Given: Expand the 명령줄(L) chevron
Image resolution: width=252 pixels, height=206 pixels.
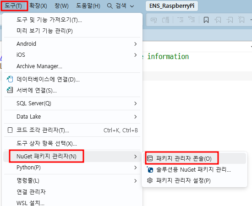Looking at the screenshot, I should (136, 181).
